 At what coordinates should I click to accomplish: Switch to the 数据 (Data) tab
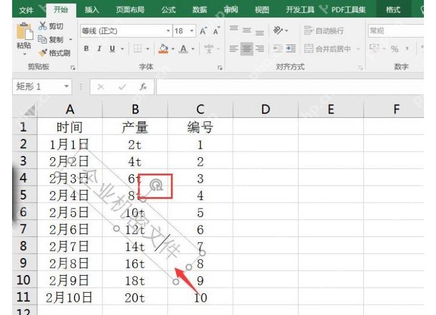pyautogui.click(x=200, y=10)
